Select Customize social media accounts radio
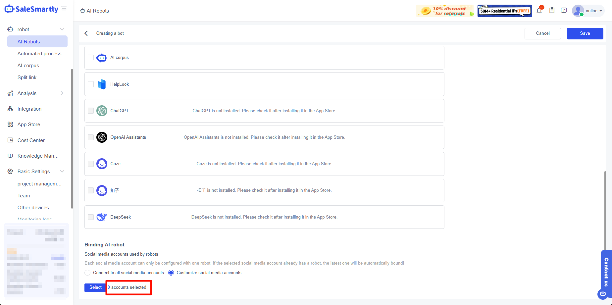The image size is (612, 305). [x=171, y=273]
